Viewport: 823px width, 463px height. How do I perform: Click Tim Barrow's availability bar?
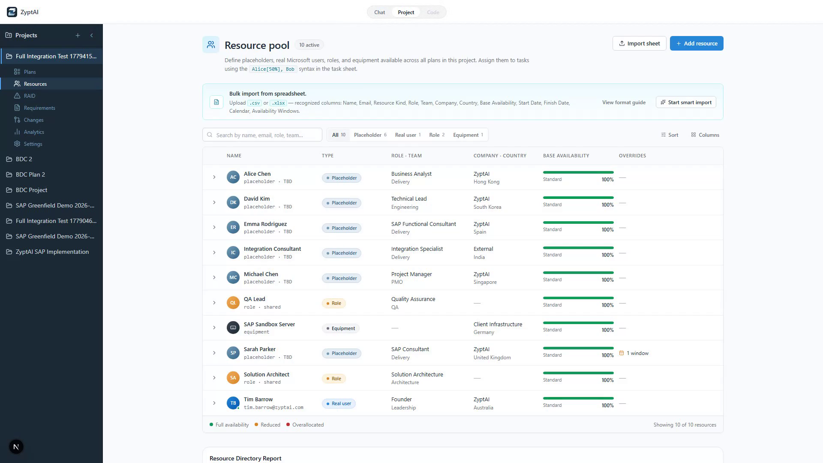(578, 398)
